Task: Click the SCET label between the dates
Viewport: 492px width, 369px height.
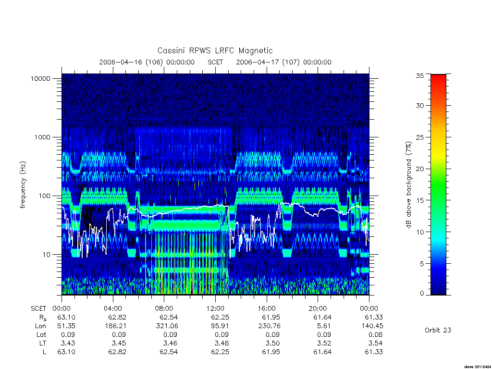Action: [215, 62]
